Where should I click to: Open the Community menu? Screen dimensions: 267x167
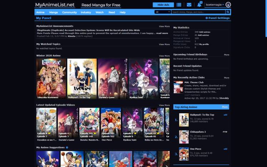tap(69, 12)
